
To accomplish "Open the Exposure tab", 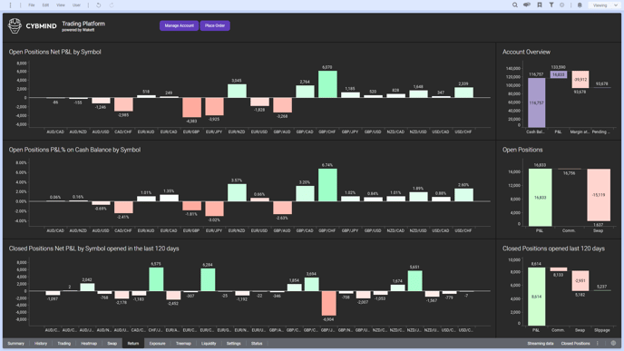I will [157, 344].
